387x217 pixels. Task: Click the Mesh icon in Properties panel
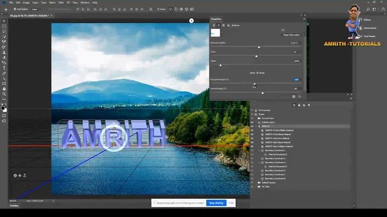pyautogui.click(x=213, y=25)
